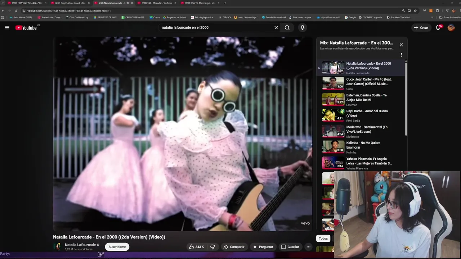Reload the page with refresh icon
The height and width of the screenshot is (259, 461).
(16, 11)
